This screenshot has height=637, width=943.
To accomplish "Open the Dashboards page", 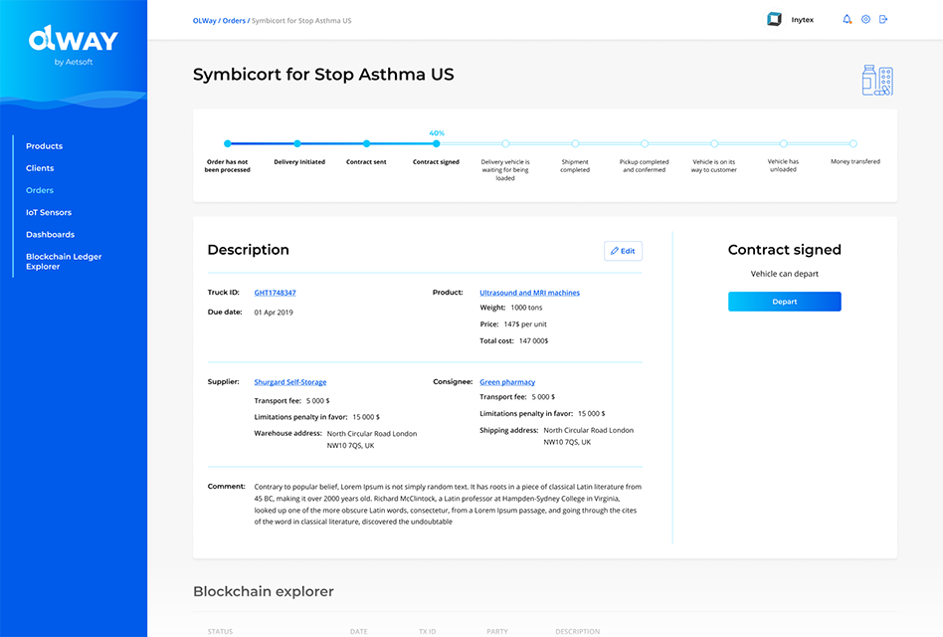I will (x=50, y=235).
